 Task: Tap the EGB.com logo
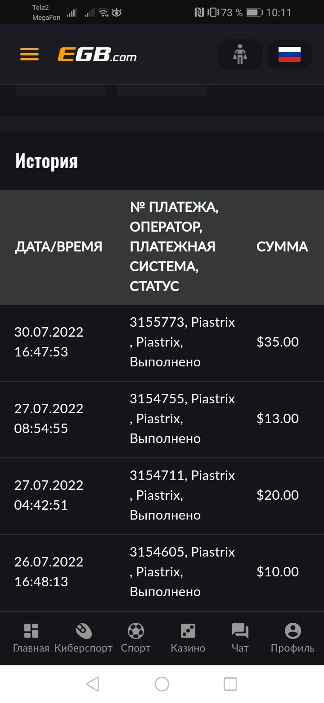click(x=97, y=55)
